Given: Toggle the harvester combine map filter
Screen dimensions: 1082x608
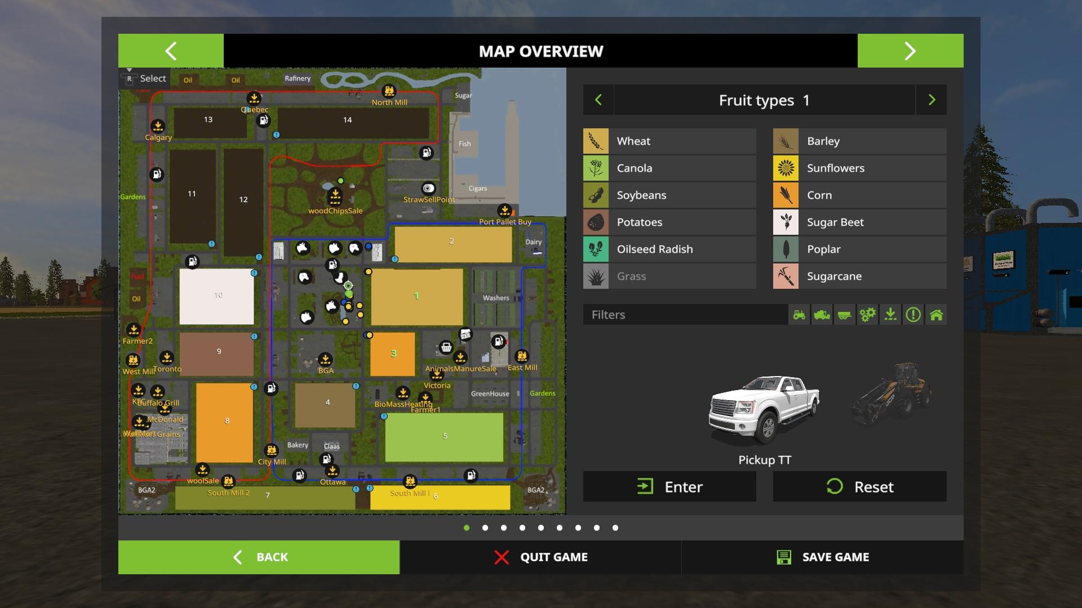Looking at the screenshot, I should (822, 315).
